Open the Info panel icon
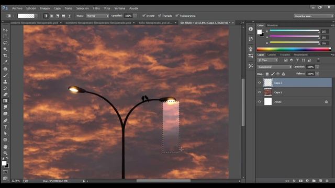Screen dimensions: 335x188 pos(251,29)
